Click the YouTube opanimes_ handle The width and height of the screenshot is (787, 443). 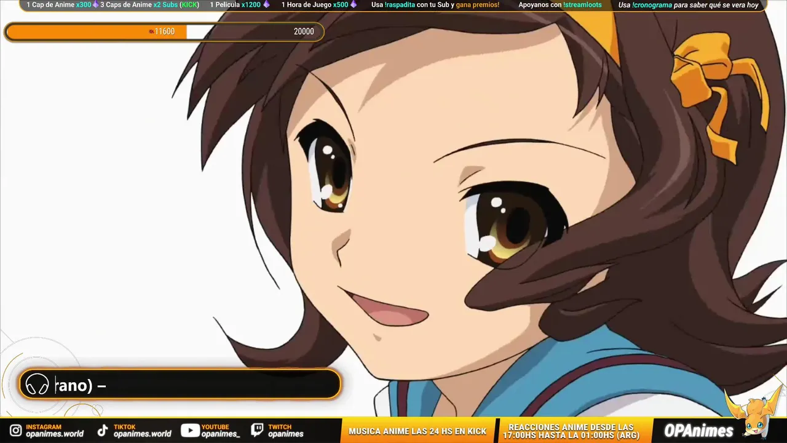point(221,434)
